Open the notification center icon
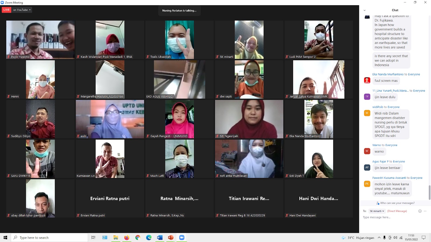 coord(424,237)
